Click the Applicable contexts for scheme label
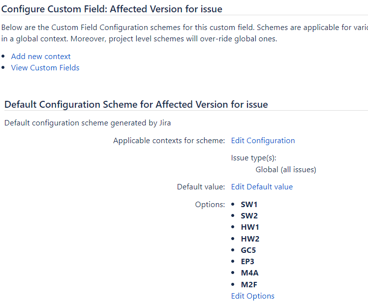 click(169, 141)
